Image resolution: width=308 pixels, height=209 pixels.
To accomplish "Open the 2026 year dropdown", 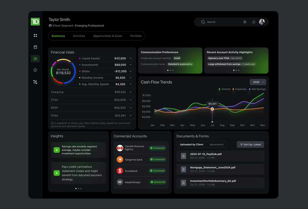I will 258,82.
